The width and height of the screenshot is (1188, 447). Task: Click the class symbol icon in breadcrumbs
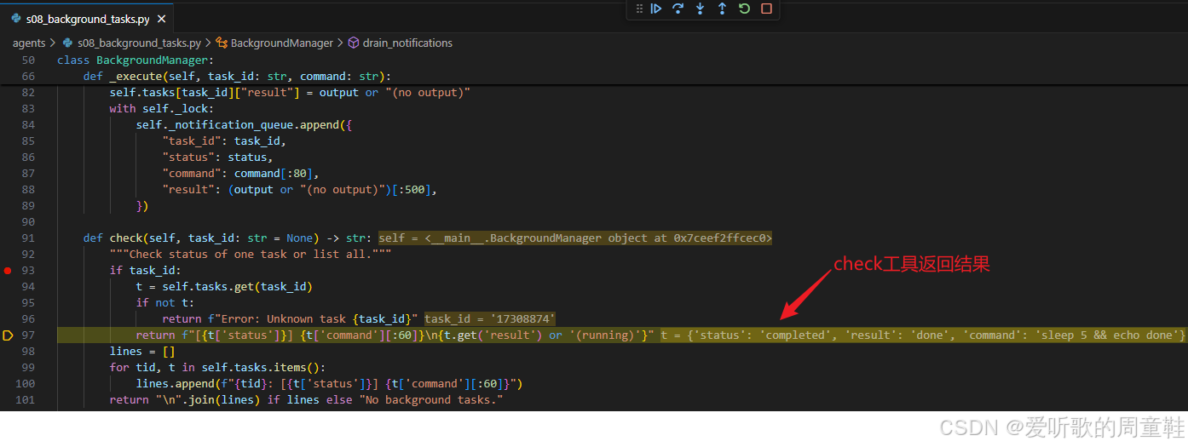tap(222, 43)
